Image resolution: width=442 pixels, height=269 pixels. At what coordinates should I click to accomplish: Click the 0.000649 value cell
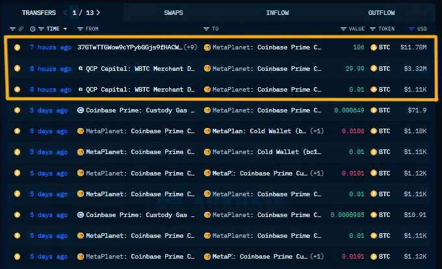(349, 110)
